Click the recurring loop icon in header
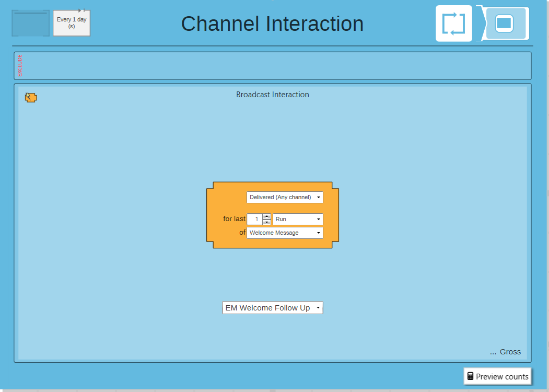 (x=454, y=24)
